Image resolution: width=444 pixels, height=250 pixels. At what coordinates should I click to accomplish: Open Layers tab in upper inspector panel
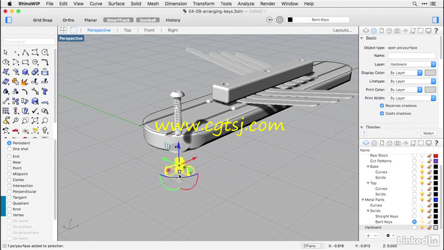[x=366, y=31]
